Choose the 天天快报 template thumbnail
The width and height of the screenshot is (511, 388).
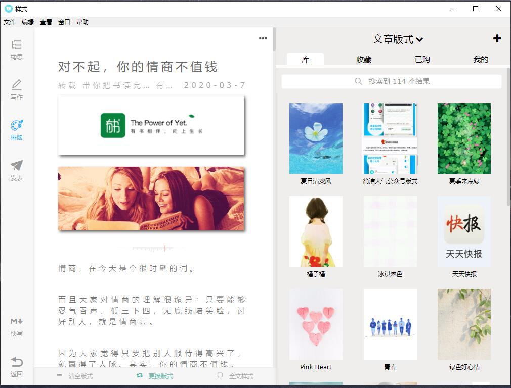pos(464,231)
